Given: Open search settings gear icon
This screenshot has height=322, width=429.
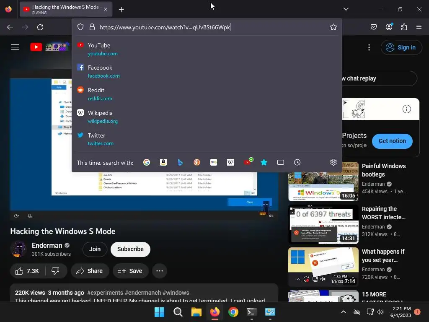Looking at the screenshot, I should pyautogui.click(x=333, y=162).
